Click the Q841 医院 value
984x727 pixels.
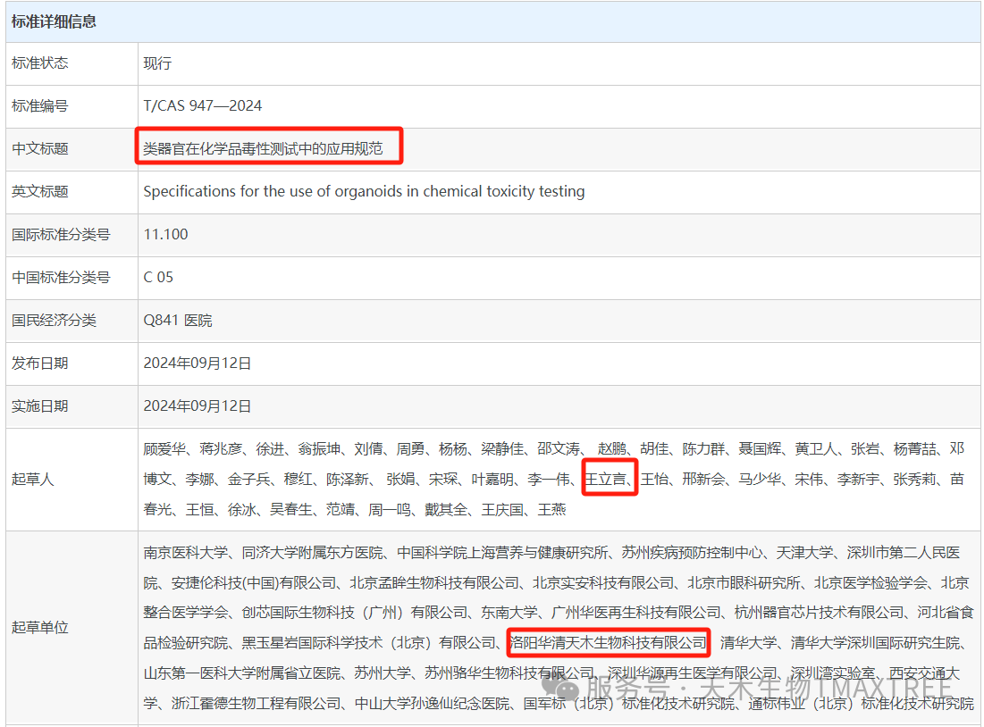pos(178,320)
